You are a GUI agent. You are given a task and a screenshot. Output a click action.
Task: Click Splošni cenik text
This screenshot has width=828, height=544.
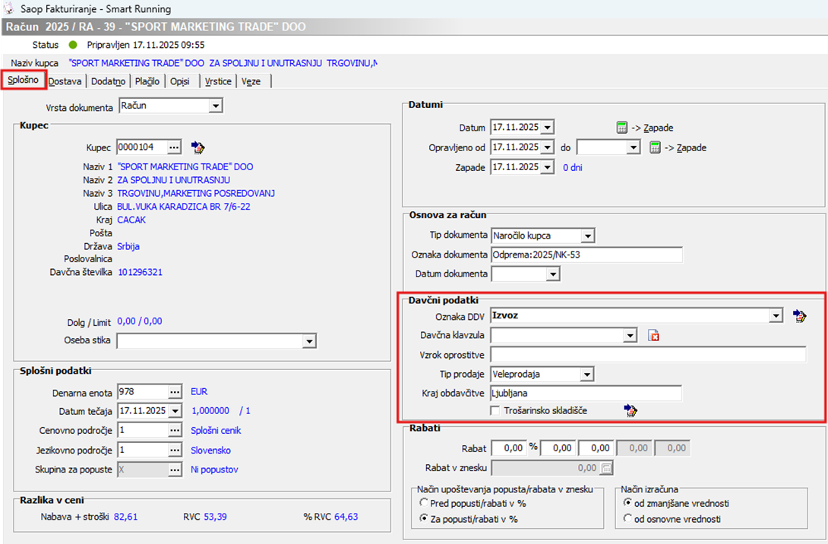click(216, 431)
